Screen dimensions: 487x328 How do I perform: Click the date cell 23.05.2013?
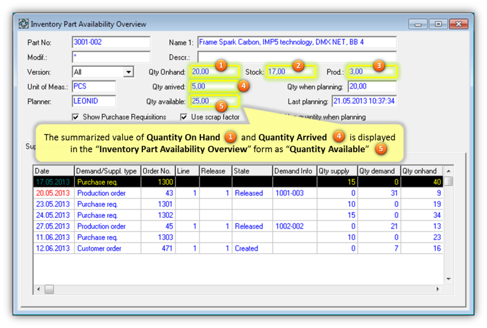(x=53, y=204)
